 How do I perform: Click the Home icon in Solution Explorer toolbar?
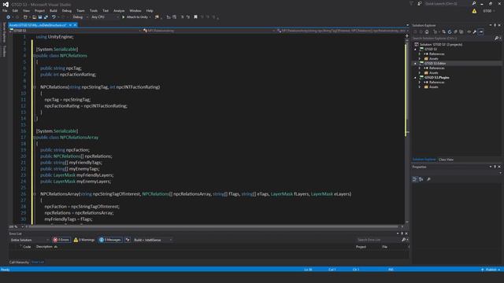point(427,31)
